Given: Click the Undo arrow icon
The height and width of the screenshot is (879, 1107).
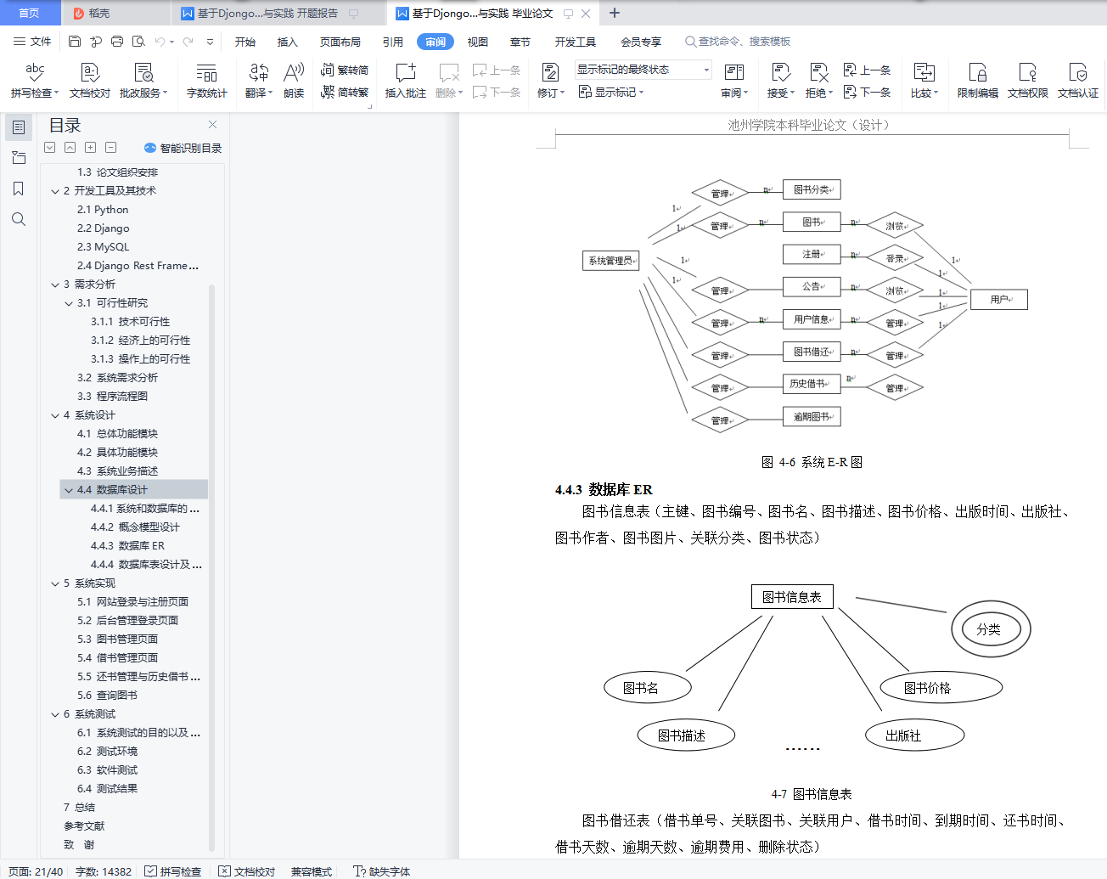Looking at the screenshot, I should pos(160,42).
